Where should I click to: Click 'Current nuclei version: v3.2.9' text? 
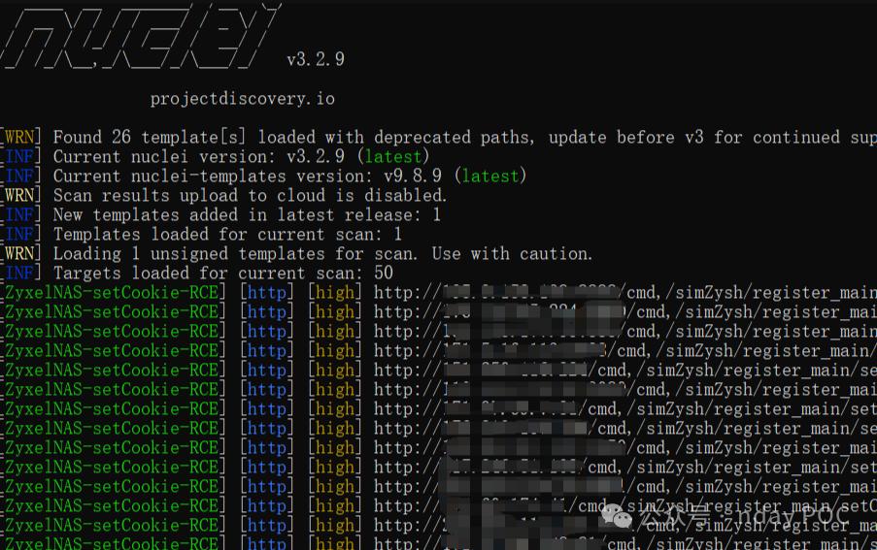pyautogui.click(x=198, y=157)
